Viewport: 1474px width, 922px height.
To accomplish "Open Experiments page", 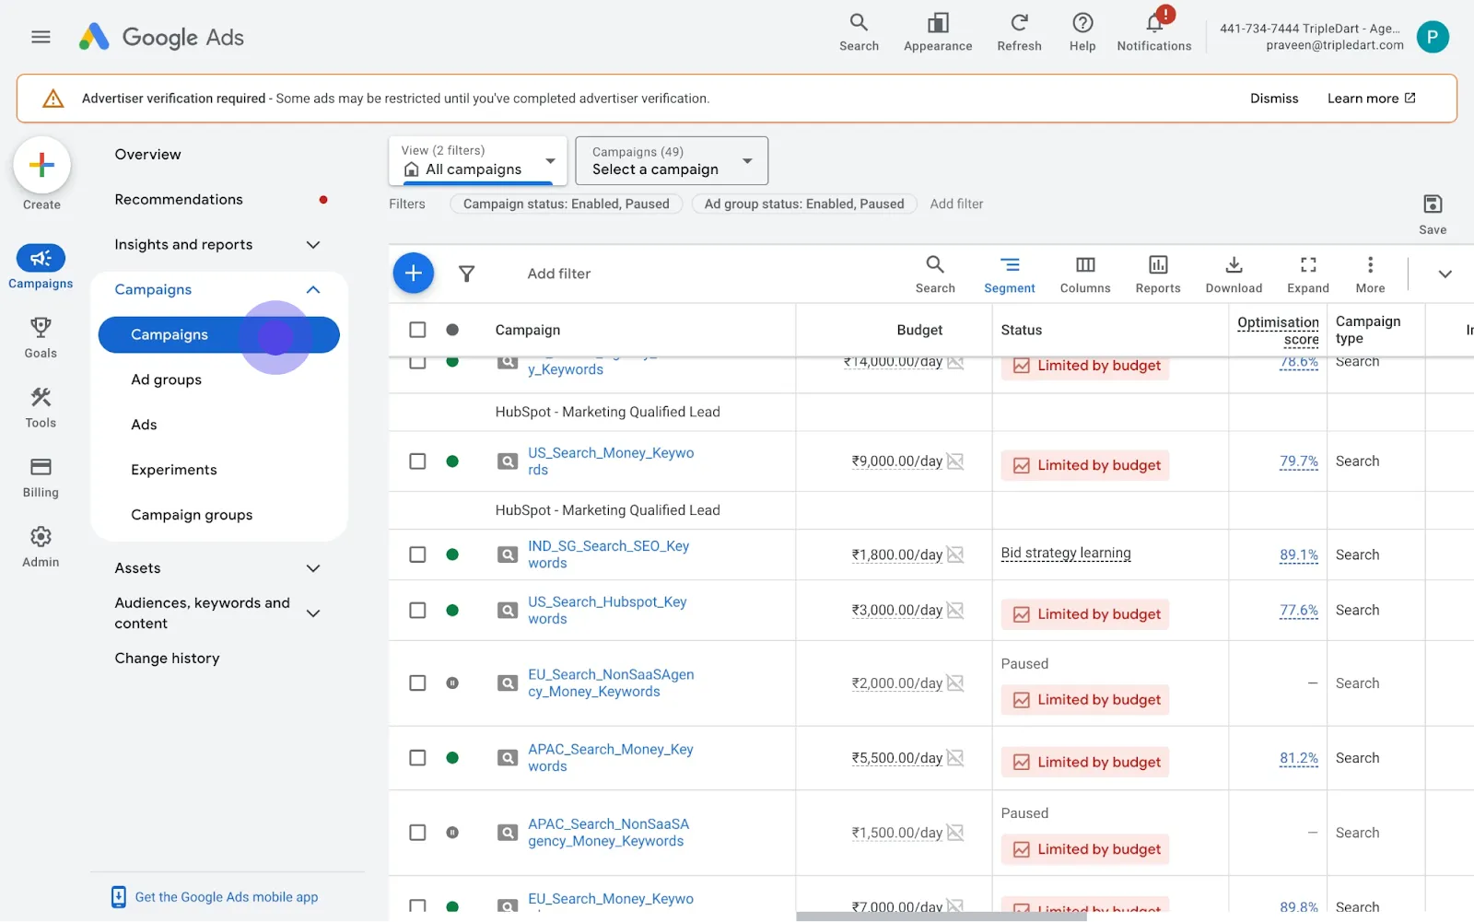I will pyautogui.click(x=174, y=470).
